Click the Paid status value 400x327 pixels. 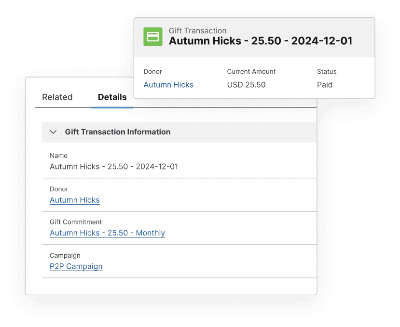pos(325,85)
